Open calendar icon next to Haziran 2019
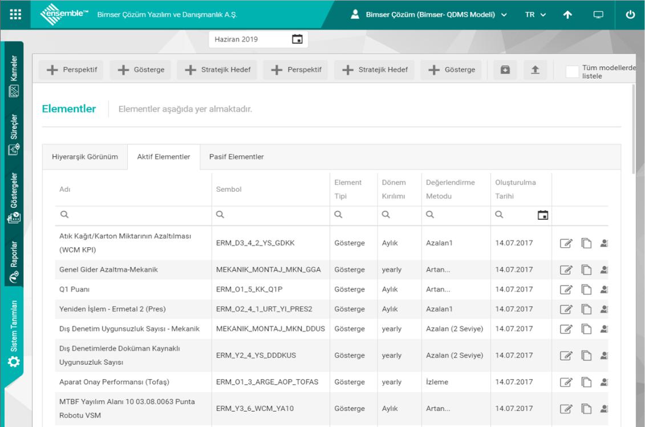This screenshot has height=427, width=645. 297,39
